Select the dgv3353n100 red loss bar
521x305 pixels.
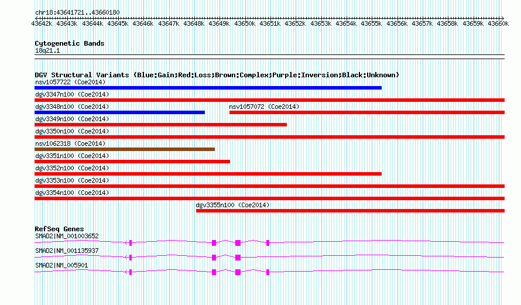269,186
